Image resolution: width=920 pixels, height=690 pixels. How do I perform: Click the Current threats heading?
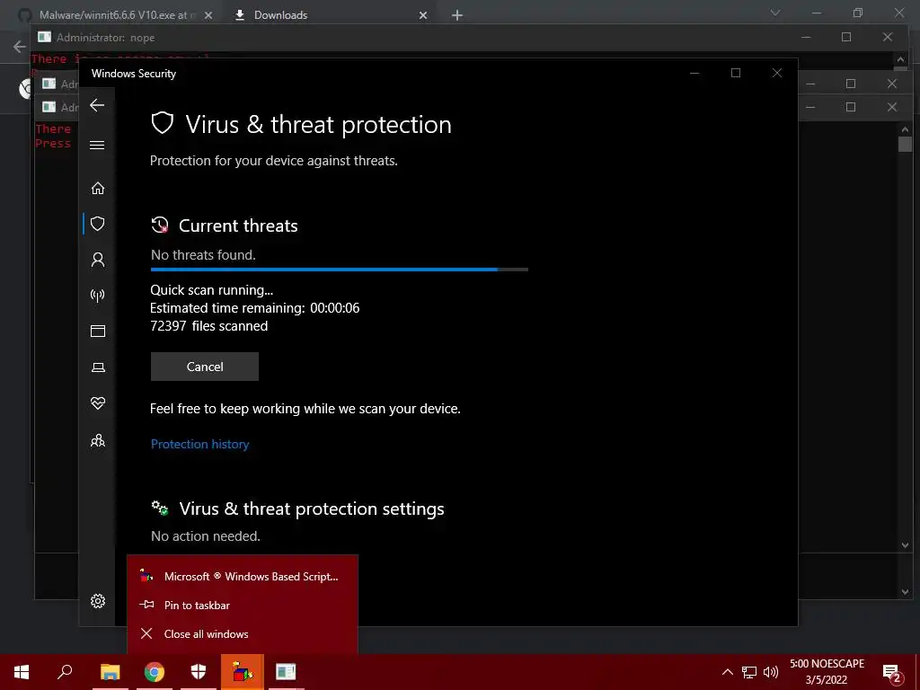coord(238,226)
